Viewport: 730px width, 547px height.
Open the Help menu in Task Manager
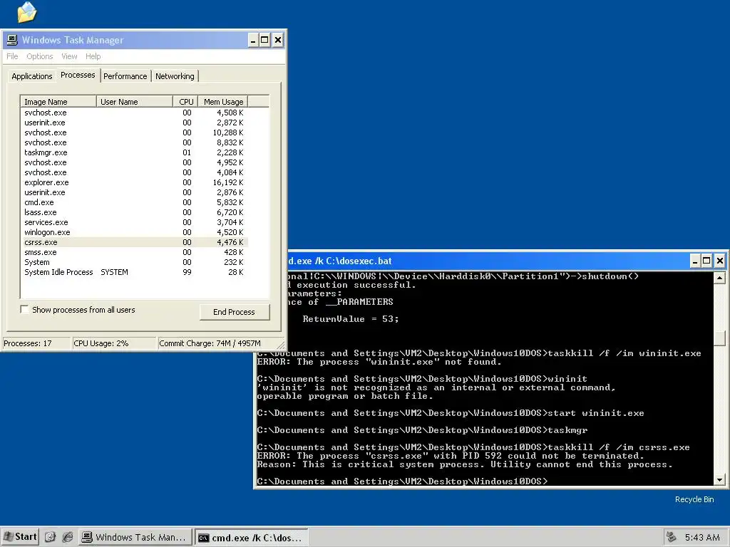tap(93, 56)
